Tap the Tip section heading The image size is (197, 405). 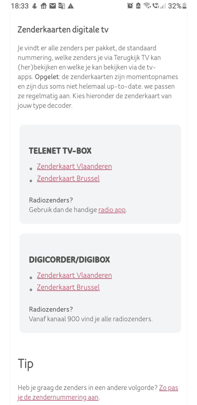pos(26,364)
